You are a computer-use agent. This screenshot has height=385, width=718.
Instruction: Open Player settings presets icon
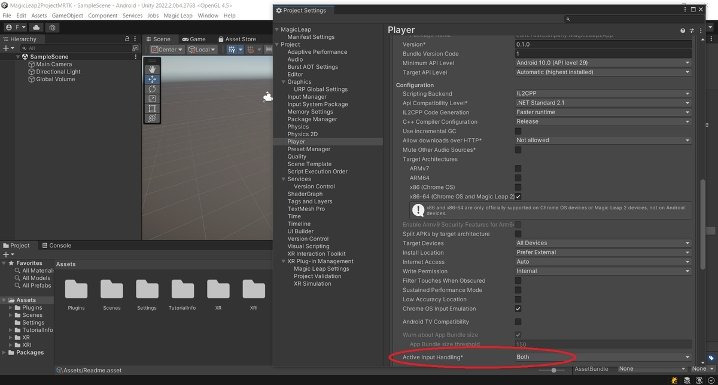[692, 30]
